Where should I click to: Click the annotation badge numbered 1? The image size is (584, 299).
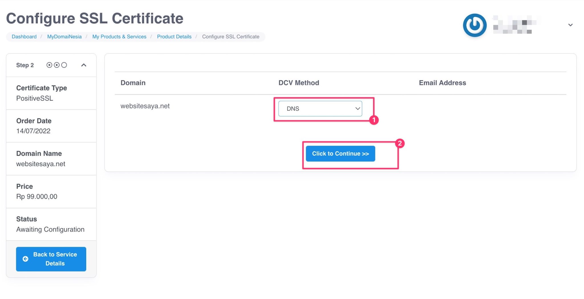[x=375, y=120]
